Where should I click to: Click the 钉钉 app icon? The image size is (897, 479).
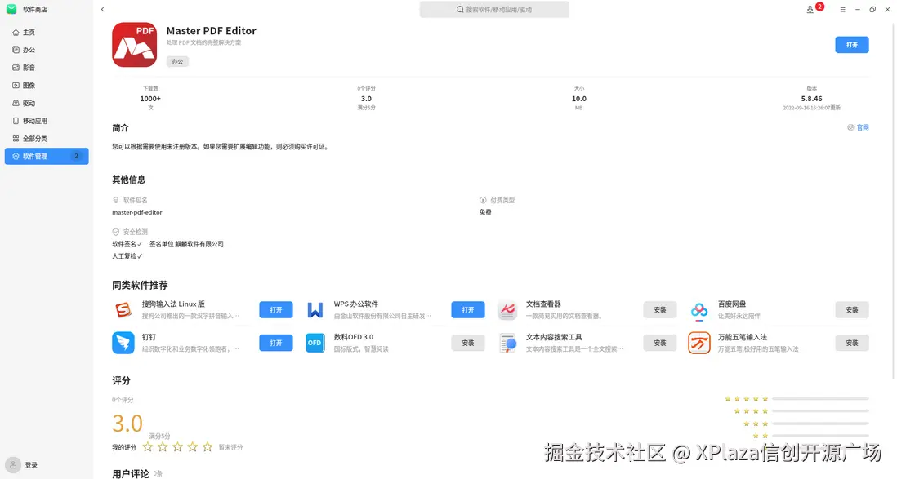[x=123, y=343]
